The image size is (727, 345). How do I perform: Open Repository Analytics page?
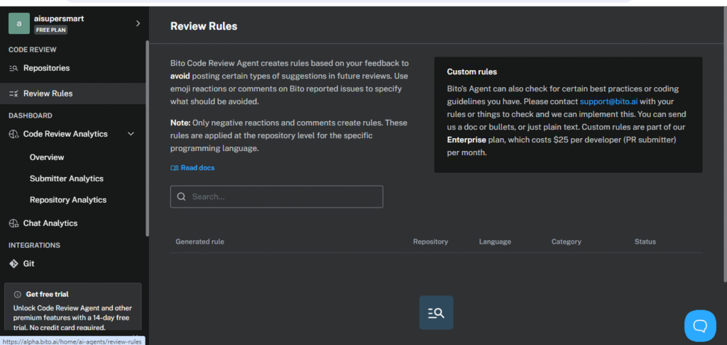coord(68,200)
